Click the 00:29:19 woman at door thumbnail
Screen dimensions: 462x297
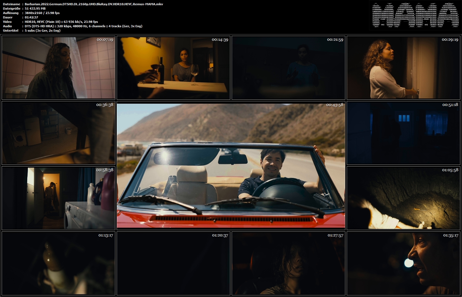pyautogui.click(x=404, y=68)
